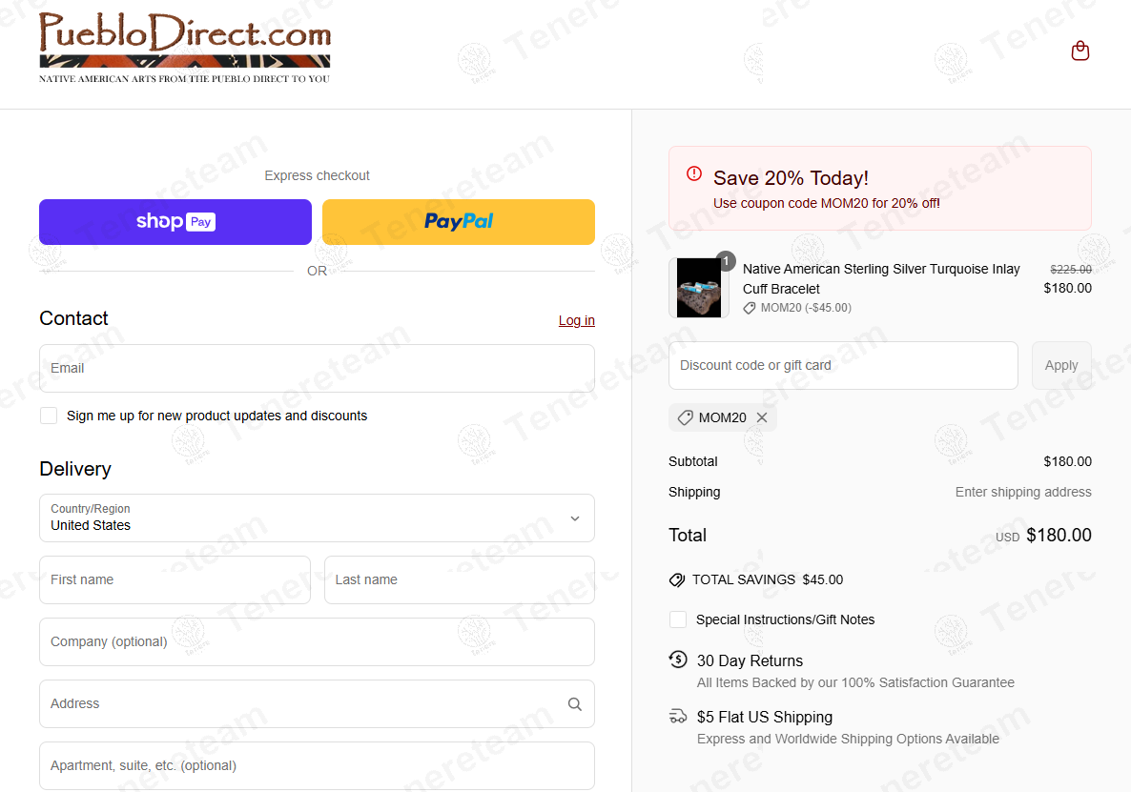Click the quantity badge on the bracelet thumbnail

point(726,260)
